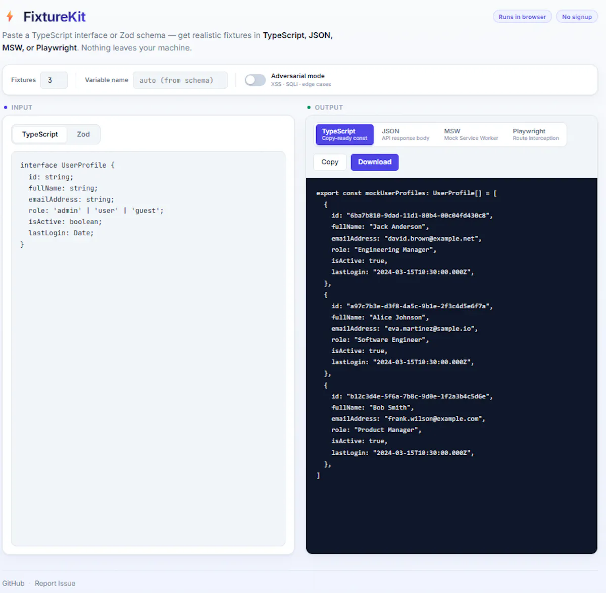Click the 'emailAddress: string;' input line
The height and width of the screenshot is (593, 606).
pos(71,199)
